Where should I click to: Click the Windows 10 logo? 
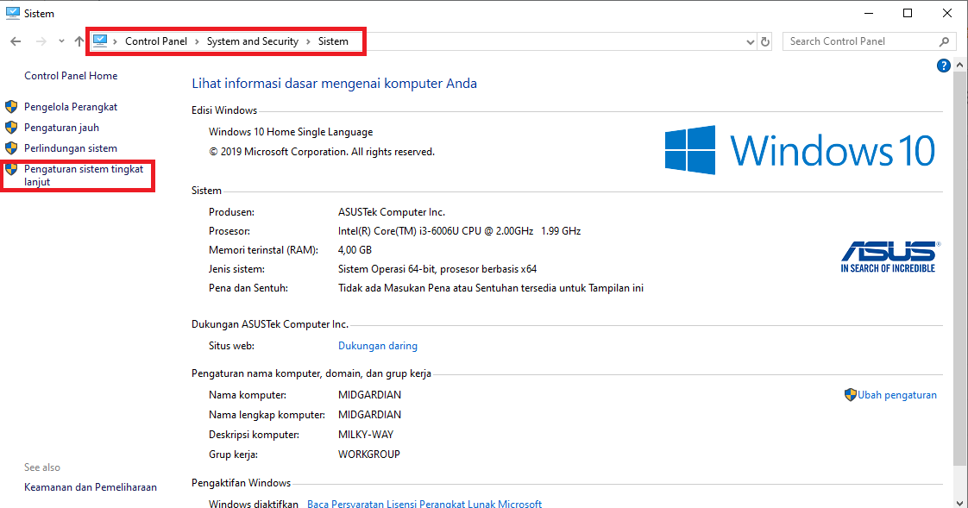[x=800, y=150]
